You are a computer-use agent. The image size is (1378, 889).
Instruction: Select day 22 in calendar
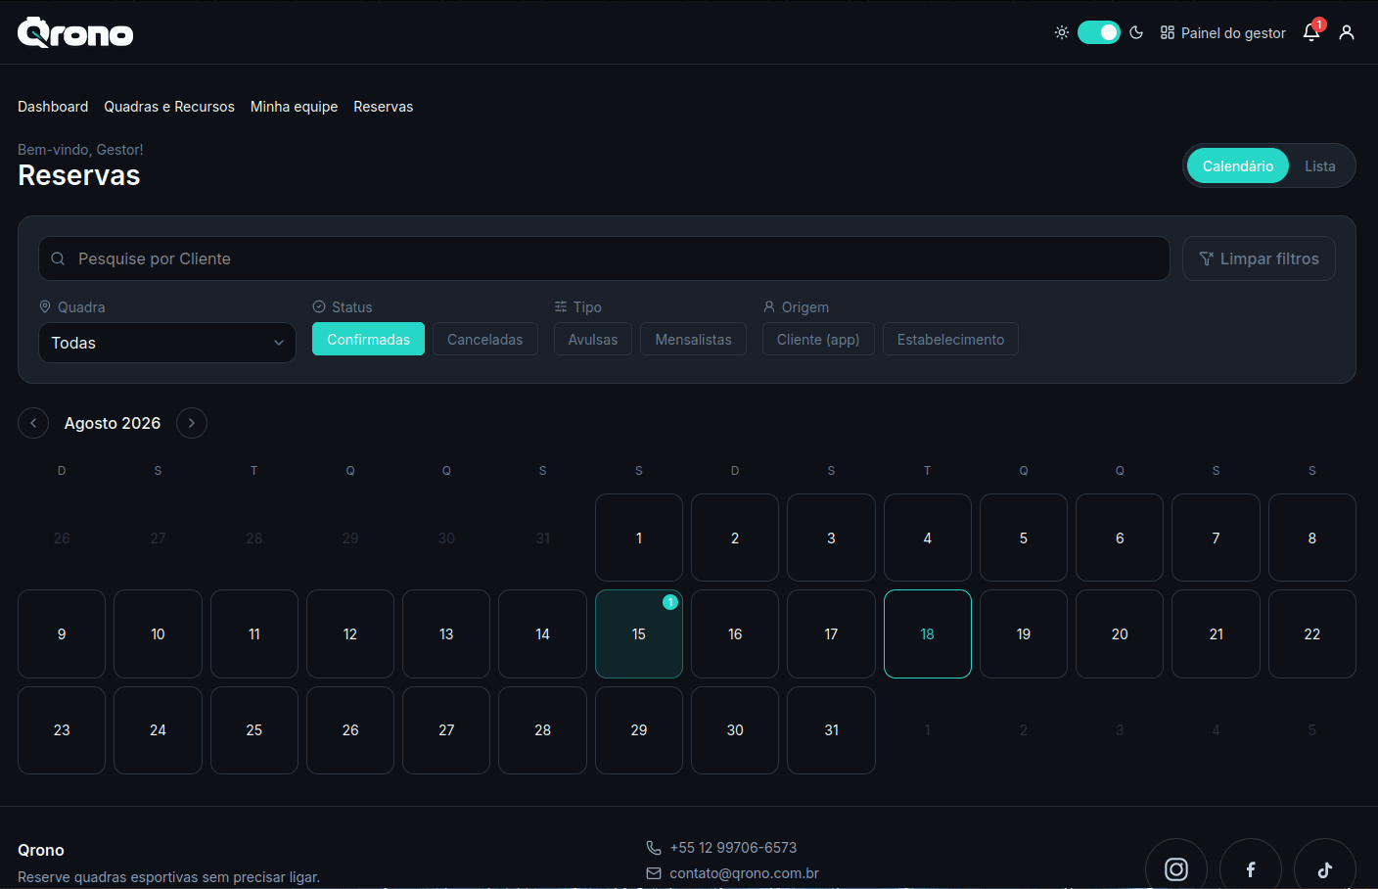click(1312, 633)
